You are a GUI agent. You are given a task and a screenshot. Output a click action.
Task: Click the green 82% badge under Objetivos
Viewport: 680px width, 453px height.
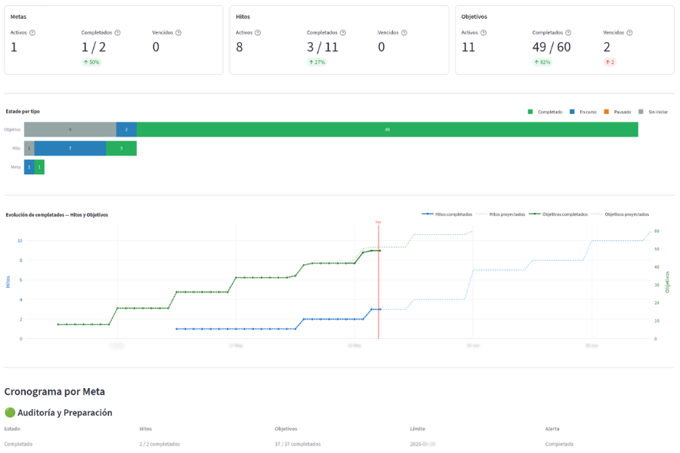coord(542,62)
